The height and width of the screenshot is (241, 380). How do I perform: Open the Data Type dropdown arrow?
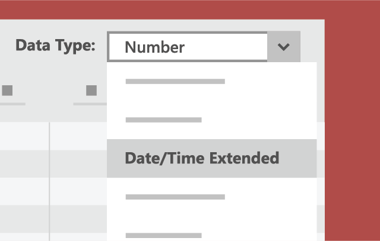coord(284,47)
